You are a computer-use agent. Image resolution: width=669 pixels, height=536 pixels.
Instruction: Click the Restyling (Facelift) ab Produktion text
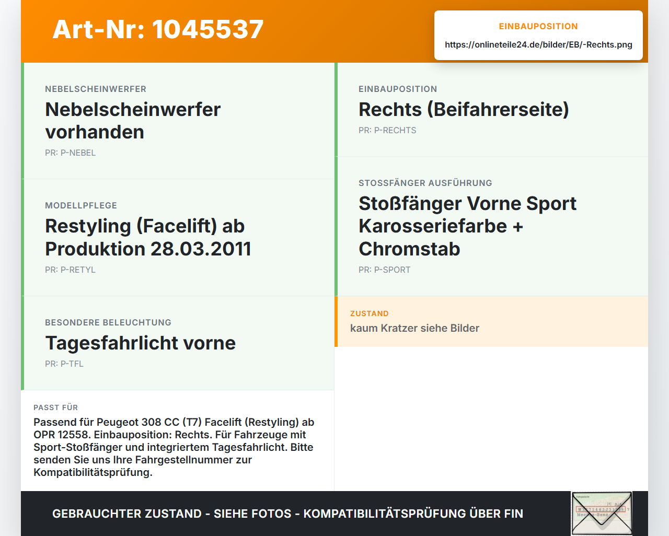point(148,238)
